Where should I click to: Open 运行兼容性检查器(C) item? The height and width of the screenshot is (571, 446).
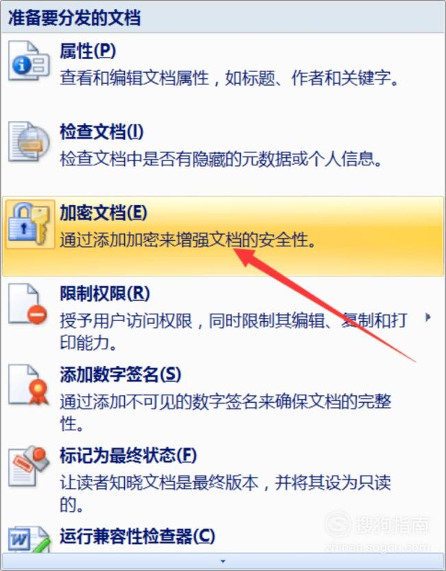[x=223, y=537]
